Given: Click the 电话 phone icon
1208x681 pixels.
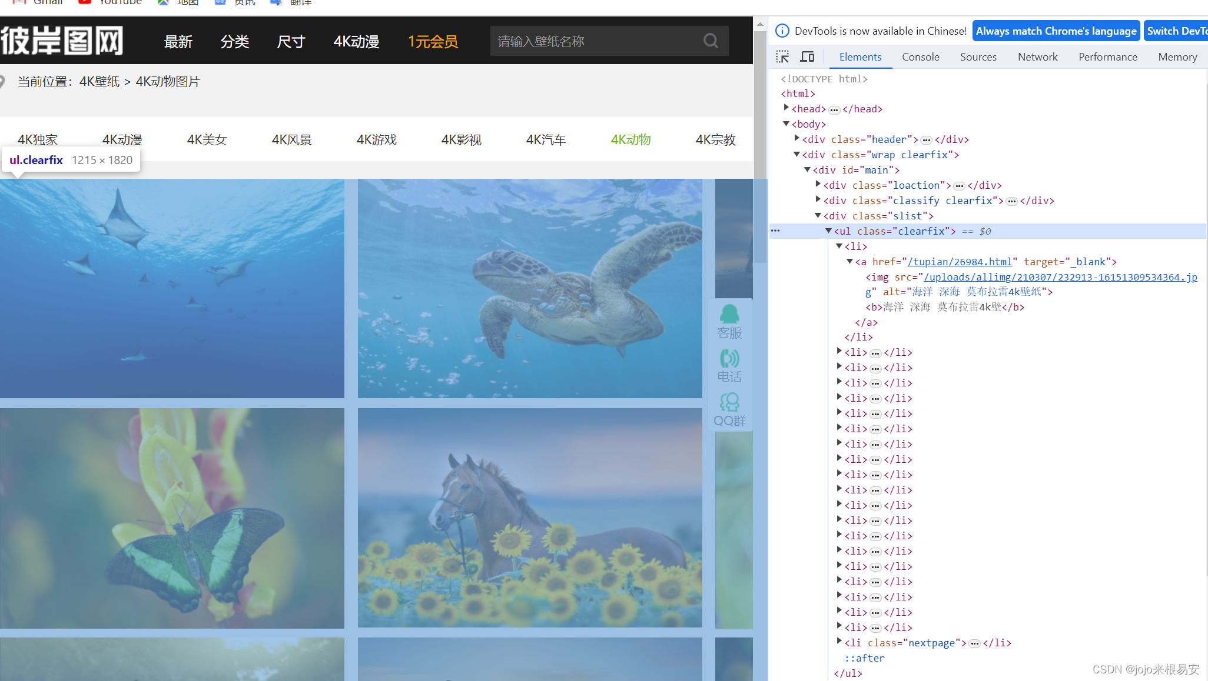Looking at the screenshot, I should point(729,365).
